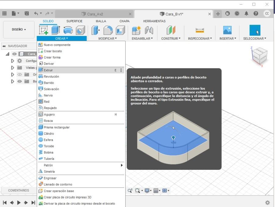Open Extruir options three-dot menu
This screenshot has width=275, height=207.
[121, 70]
